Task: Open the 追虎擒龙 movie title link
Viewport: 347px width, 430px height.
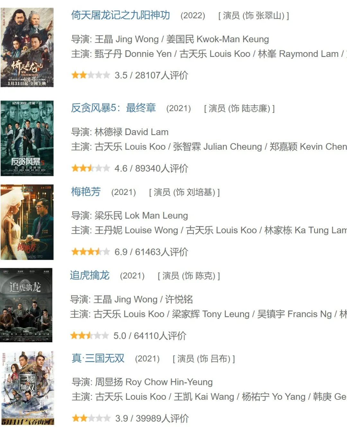Action: click(x=90, y=275)
